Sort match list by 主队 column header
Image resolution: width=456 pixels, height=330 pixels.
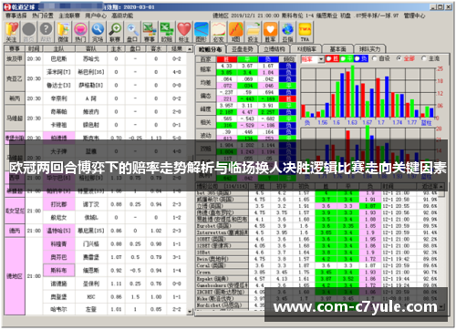(x=58, y=49)
